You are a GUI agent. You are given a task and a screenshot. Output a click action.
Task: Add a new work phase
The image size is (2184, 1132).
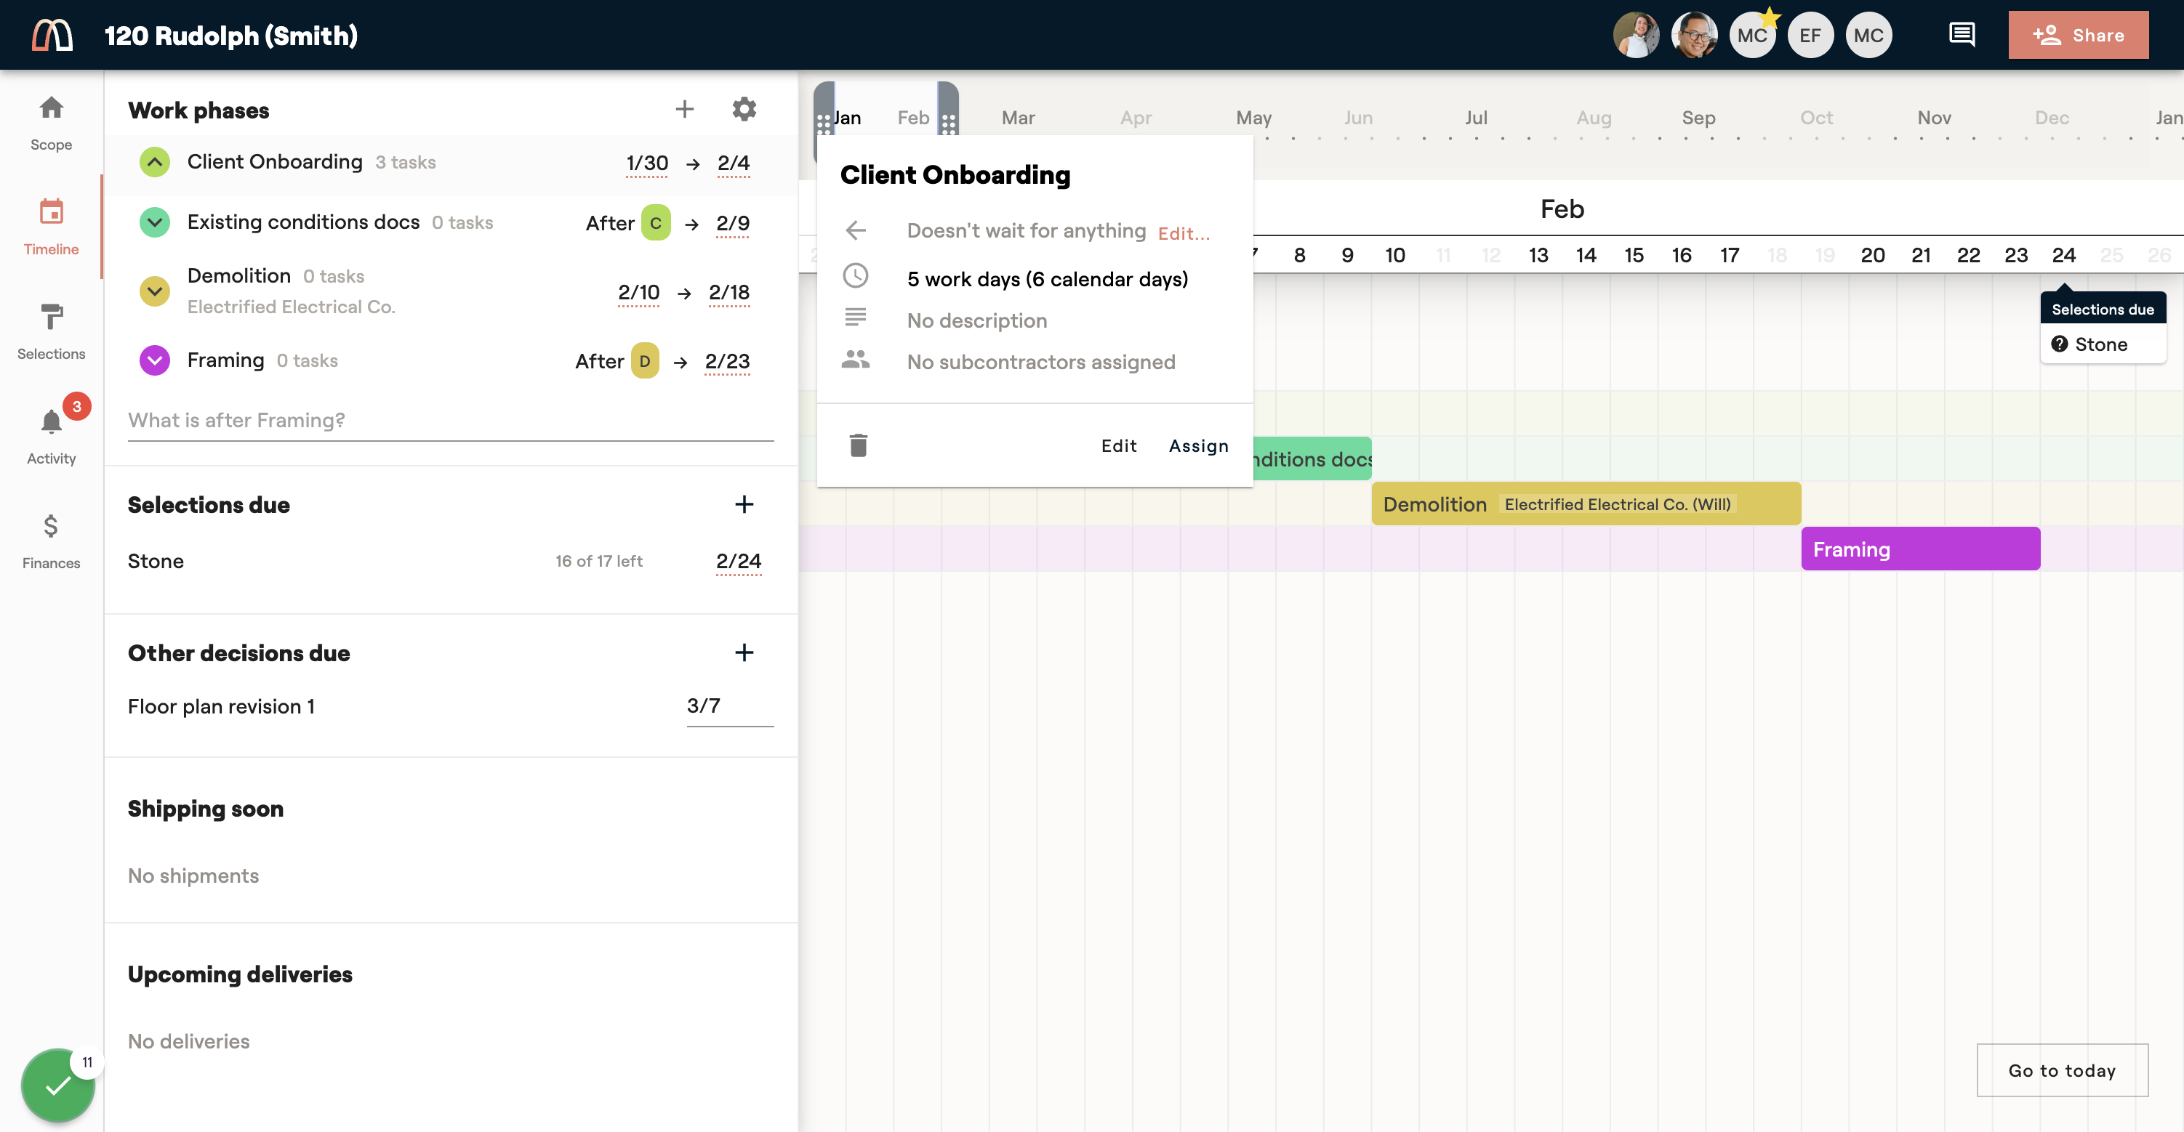point(684,109)
